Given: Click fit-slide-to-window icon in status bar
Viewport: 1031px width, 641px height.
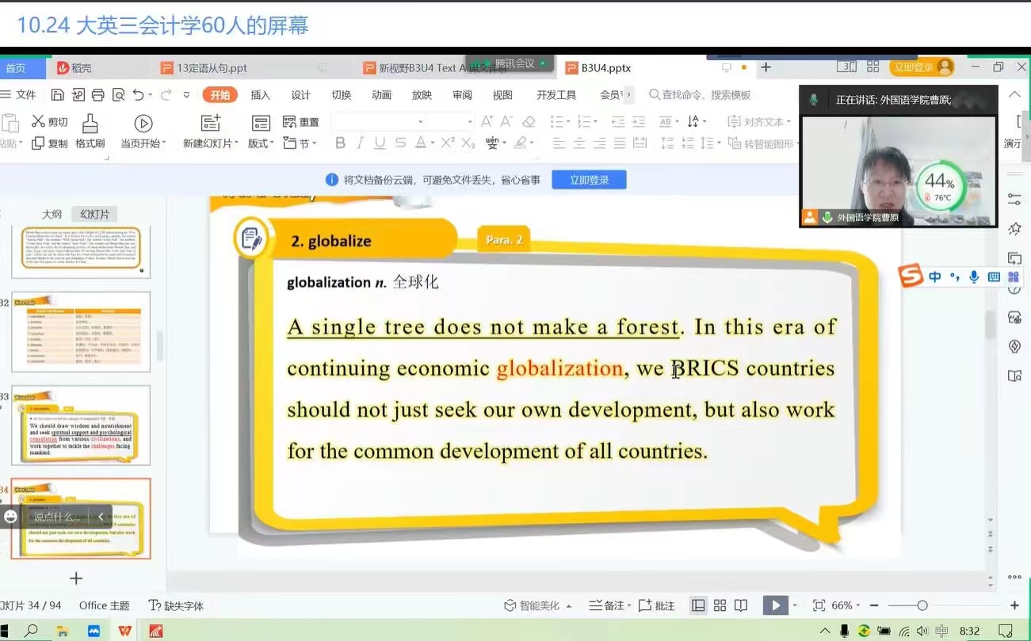Looking at the screenshot, I should (x=819, y=605).
